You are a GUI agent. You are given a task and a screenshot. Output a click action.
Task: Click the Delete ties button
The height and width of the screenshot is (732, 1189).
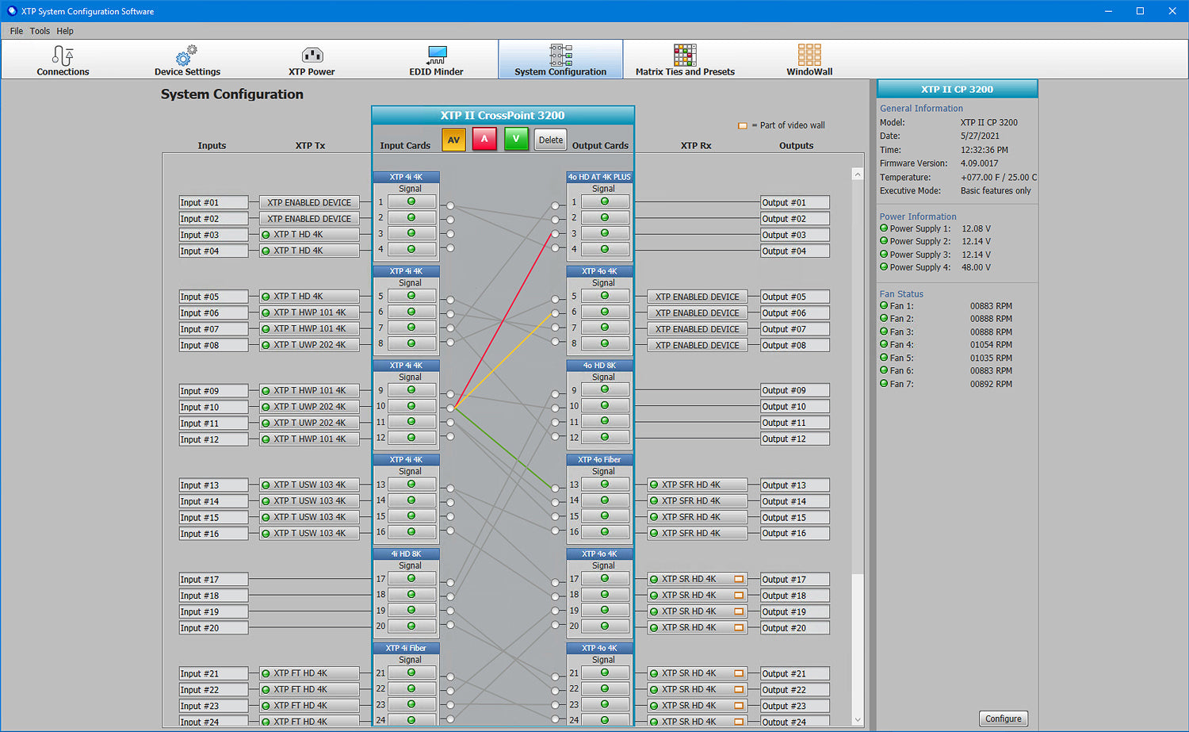tap(551, 140)
